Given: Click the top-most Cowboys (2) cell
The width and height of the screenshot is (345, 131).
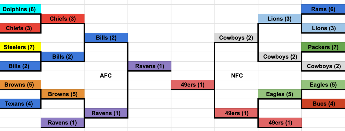Looking at the screenshot, I should [236, 38].
